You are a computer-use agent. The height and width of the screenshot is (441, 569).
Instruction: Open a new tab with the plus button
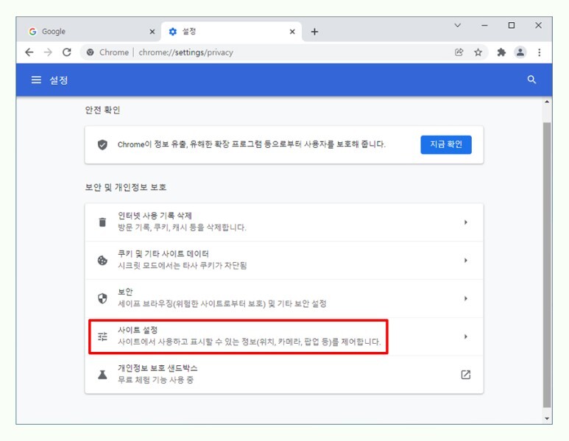[314, 32]
